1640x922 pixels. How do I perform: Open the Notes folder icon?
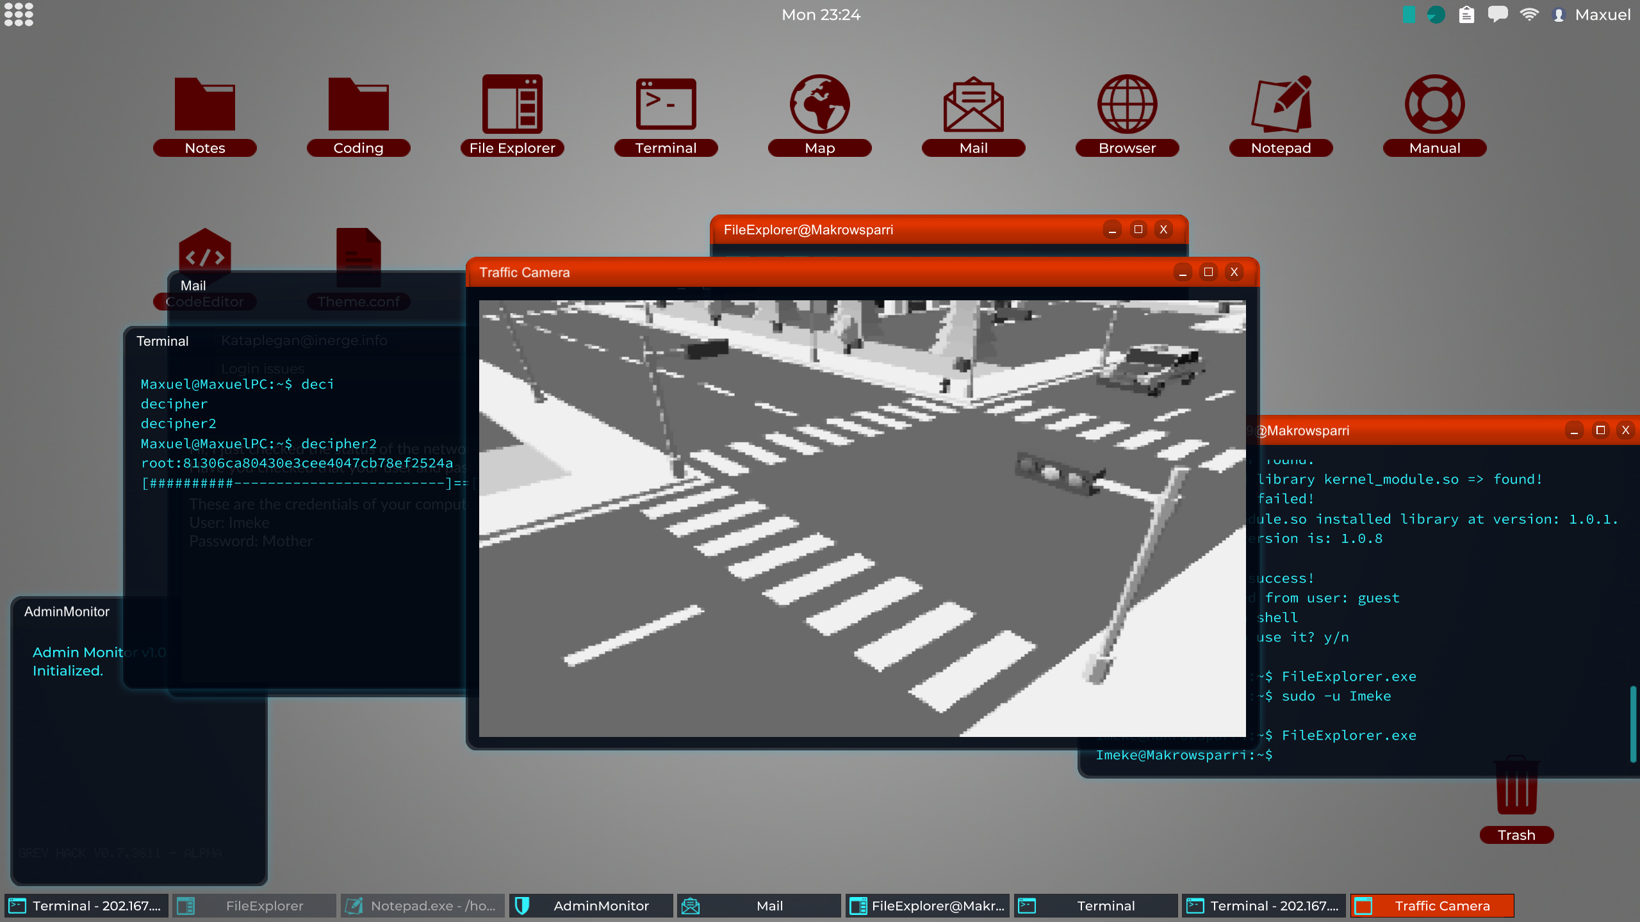(x=205, y=106)
